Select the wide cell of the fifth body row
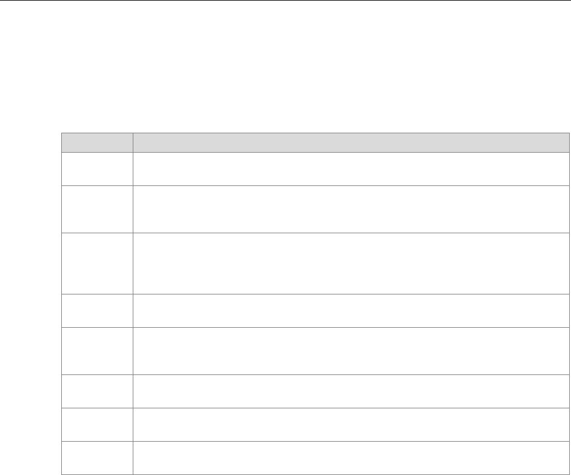Screen dimensions: 571x475 352,351
